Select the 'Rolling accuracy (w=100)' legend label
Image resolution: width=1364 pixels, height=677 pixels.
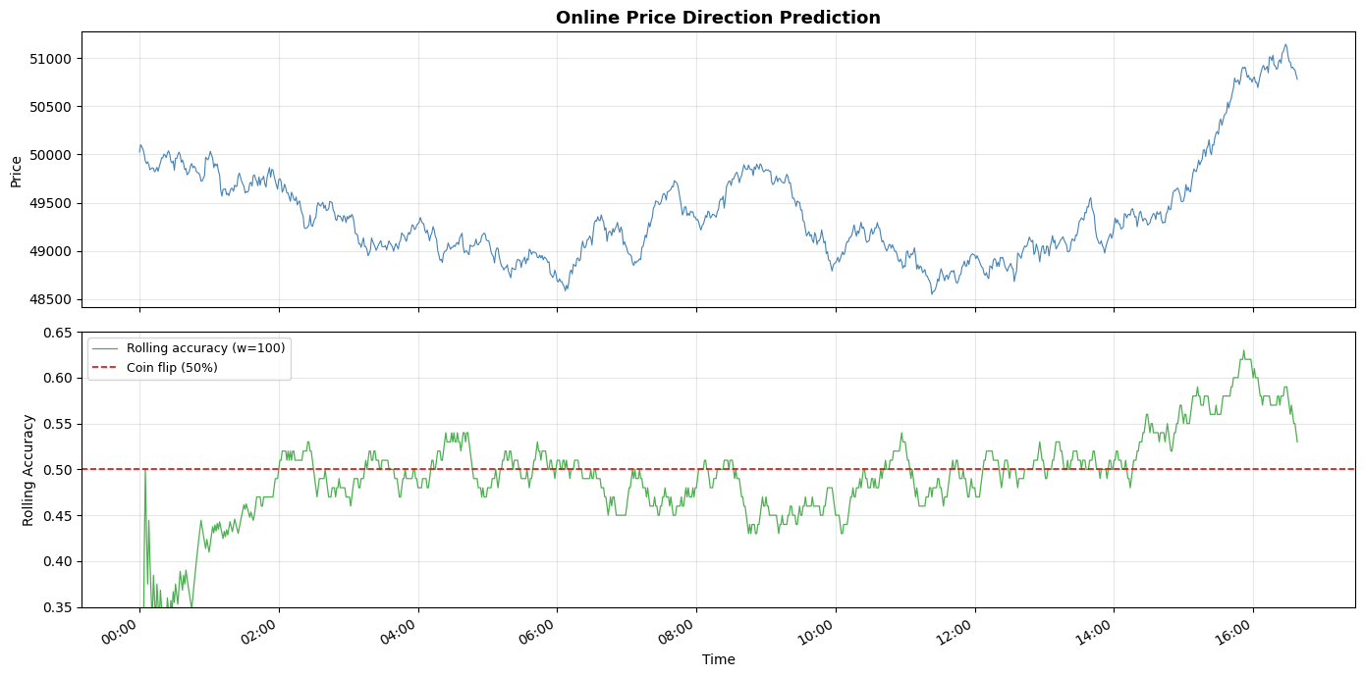206,348
